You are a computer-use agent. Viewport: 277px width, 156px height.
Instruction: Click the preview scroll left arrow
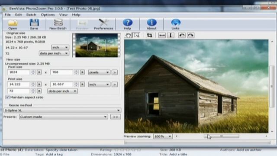click(x=177, y=136)
